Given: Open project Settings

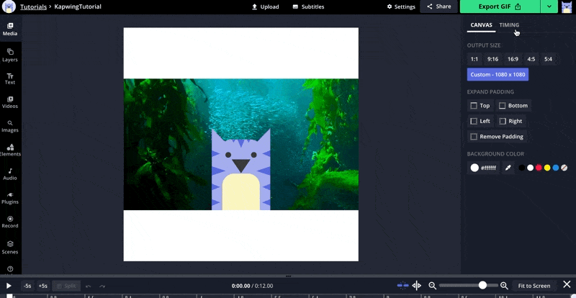Looking at the screenshot, I should click(x=401, y=6).
